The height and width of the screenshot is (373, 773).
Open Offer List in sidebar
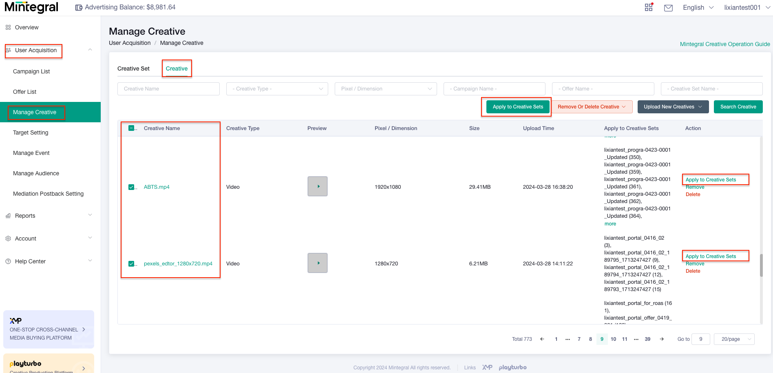(24, 92)
